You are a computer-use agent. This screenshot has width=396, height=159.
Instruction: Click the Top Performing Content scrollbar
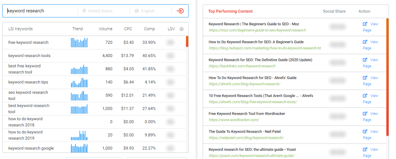tap(387, 78)
